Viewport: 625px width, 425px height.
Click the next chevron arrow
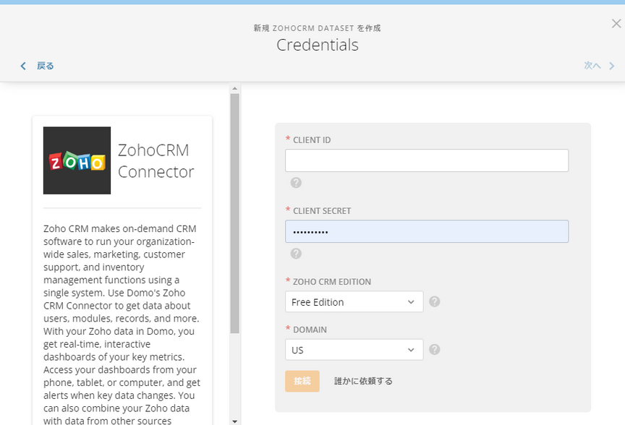[x=612, y=66]
